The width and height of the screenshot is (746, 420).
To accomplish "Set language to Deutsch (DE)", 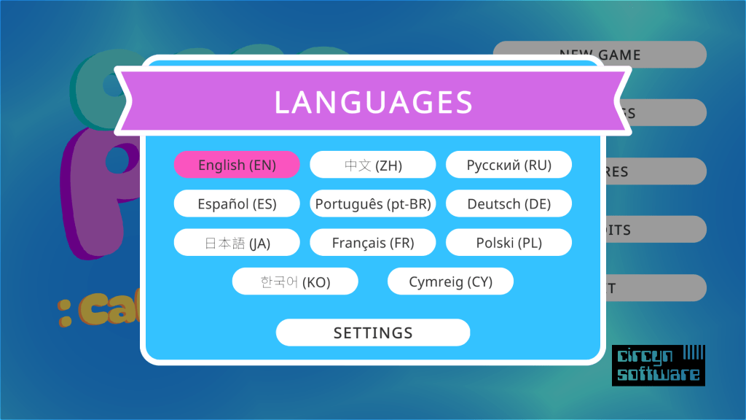I will [x=509, y=203].
